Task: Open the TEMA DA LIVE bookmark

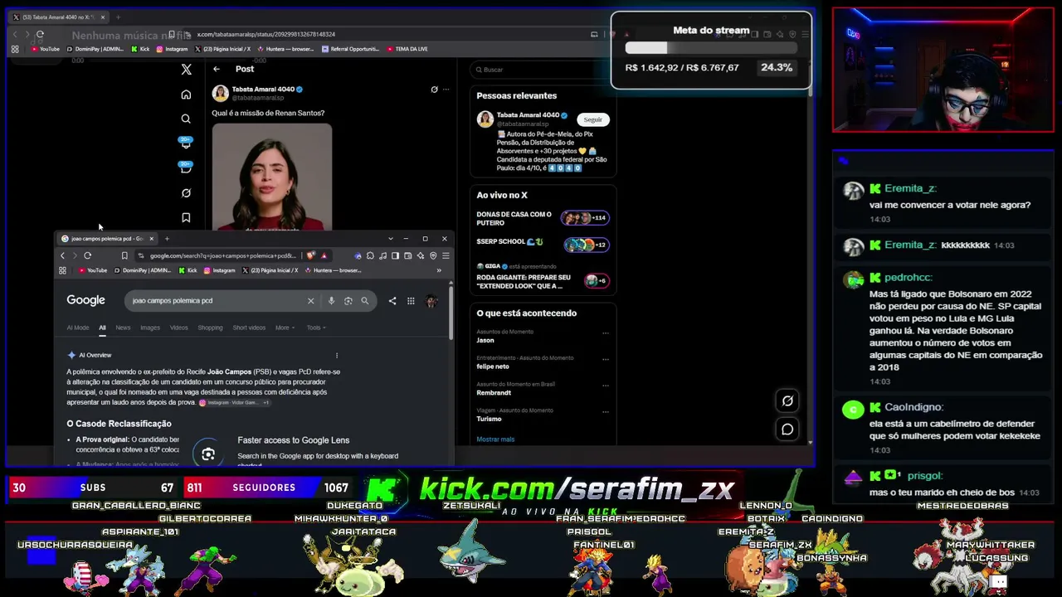Action: coord(407,49)
